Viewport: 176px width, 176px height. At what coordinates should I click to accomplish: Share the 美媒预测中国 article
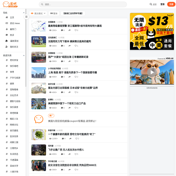pyautogui.click(x=70, y=108)
